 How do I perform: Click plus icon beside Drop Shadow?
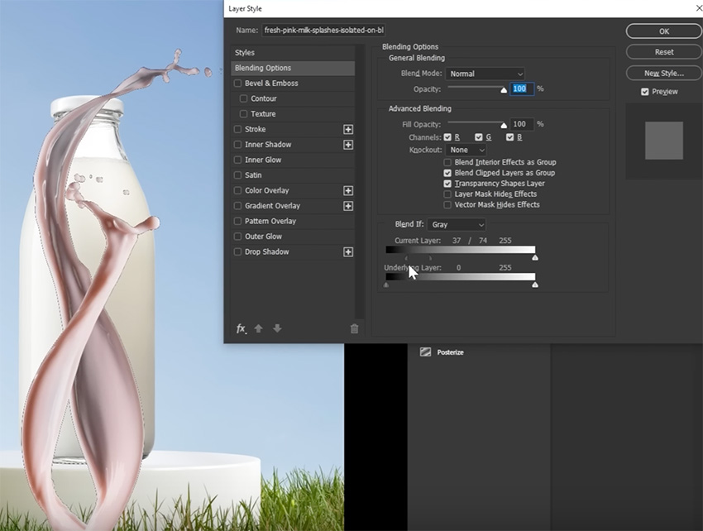point(348,251)
